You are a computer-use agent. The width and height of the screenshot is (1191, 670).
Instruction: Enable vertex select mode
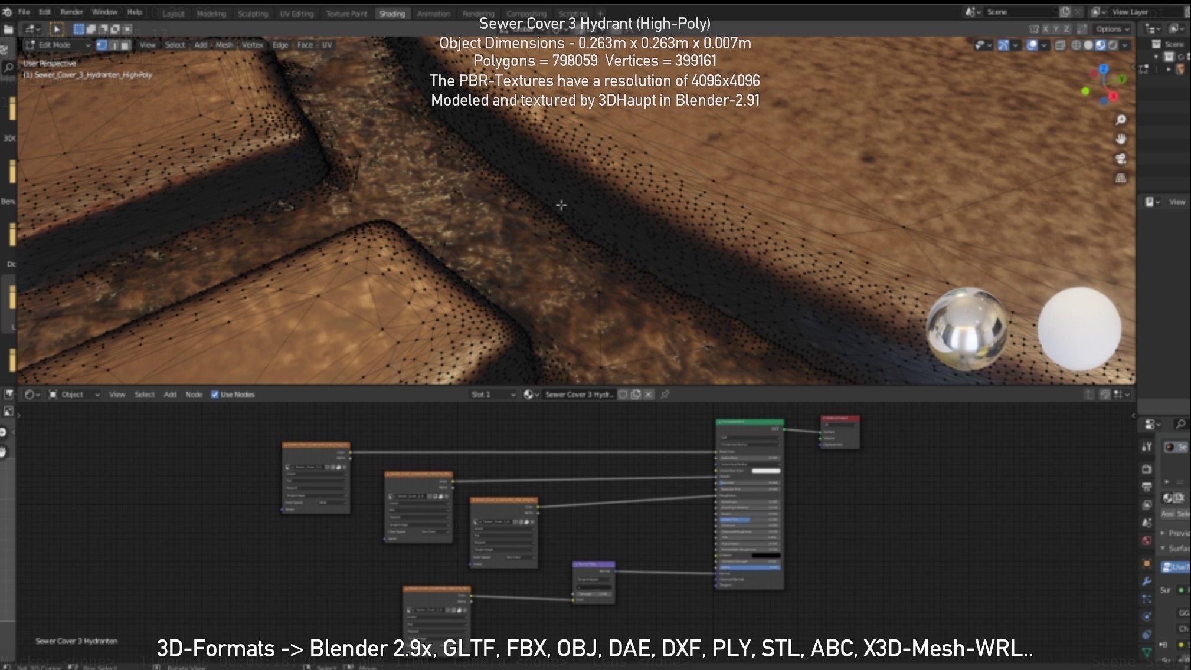click(102, 45)
